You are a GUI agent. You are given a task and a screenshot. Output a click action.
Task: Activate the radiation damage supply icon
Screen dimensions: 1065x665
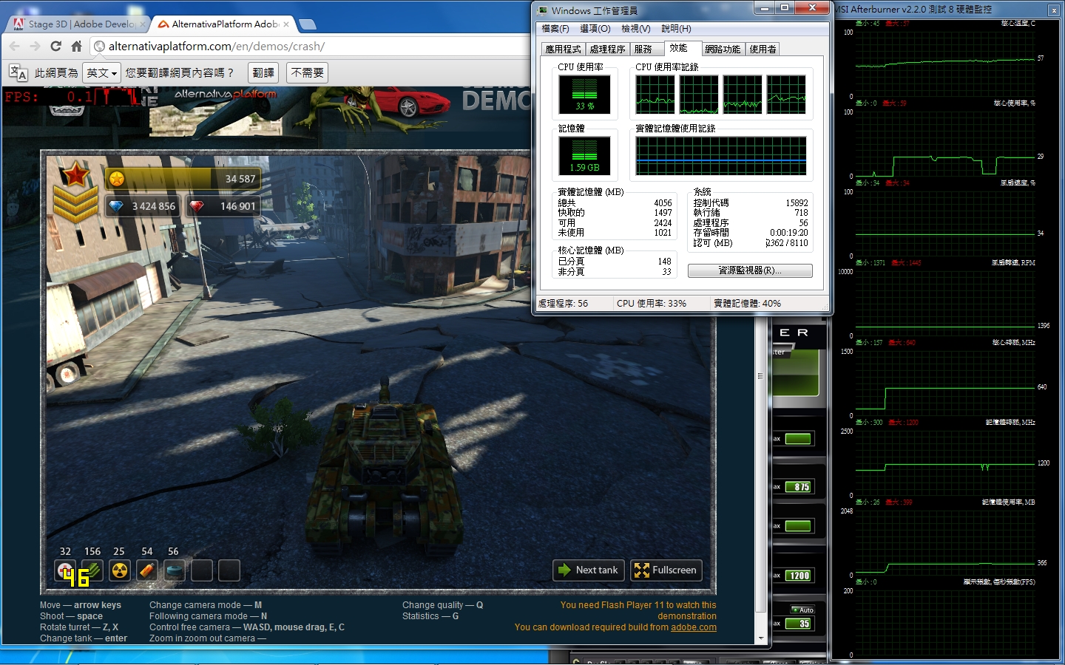click(120, 570)
